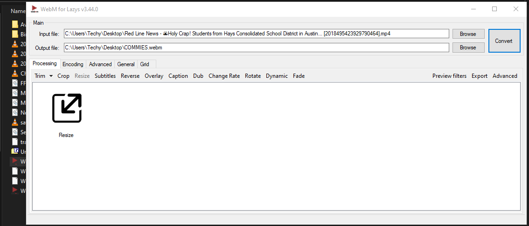Add a Fade filter

299,76
